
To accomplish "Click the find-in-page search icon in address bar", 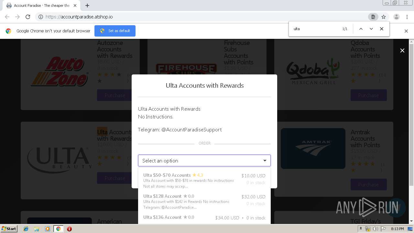I will click(373, 17).
